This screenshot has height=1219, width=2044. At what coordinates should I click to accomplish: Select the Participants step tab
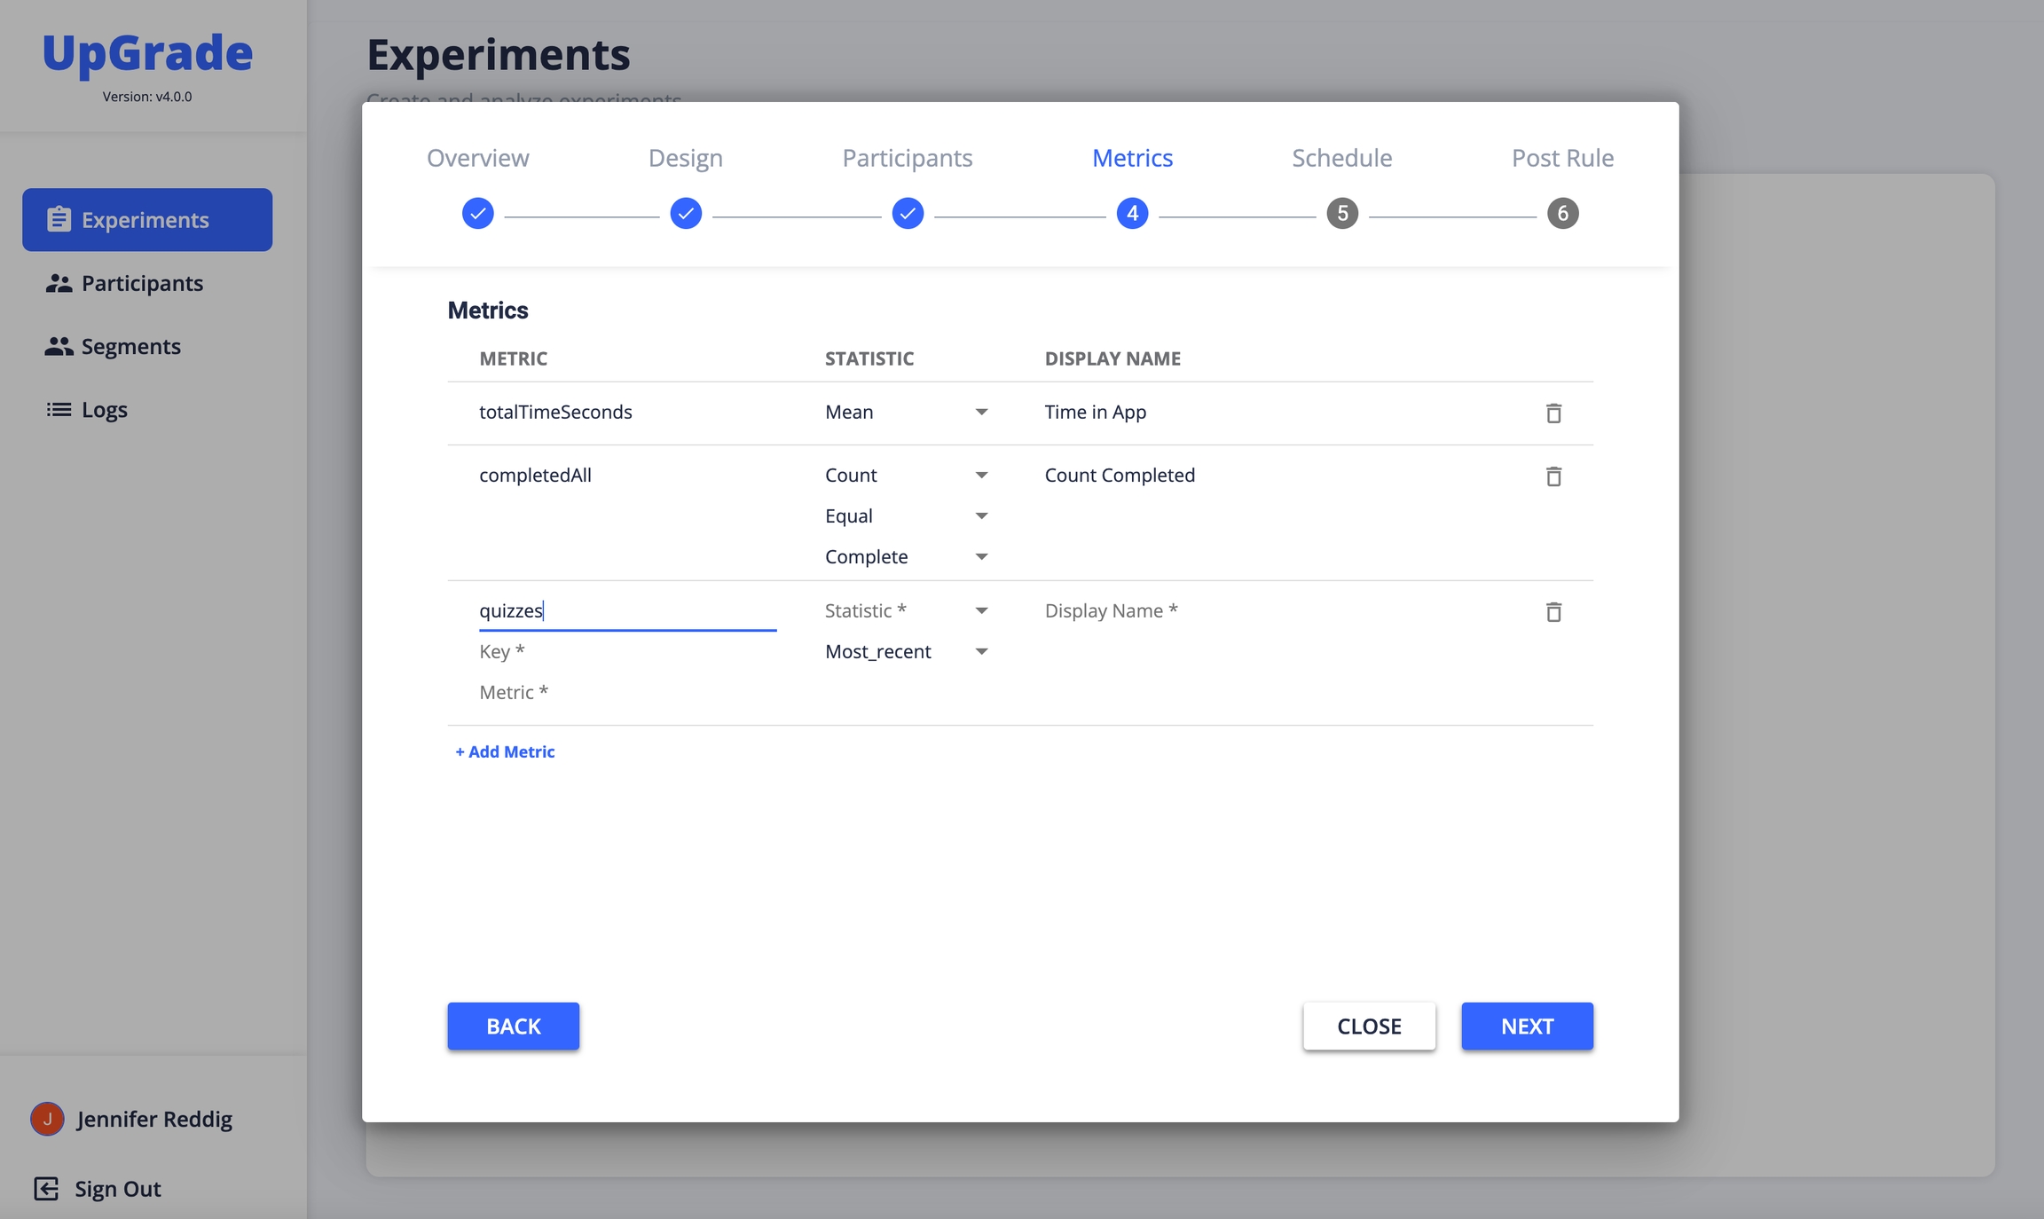click(x=907, y=158)
